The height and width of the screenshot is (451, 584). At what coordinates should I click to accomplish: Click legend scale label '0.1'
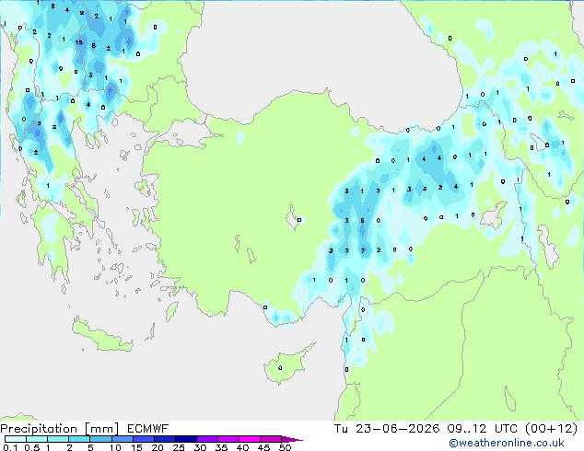click(x=10, y=447)
